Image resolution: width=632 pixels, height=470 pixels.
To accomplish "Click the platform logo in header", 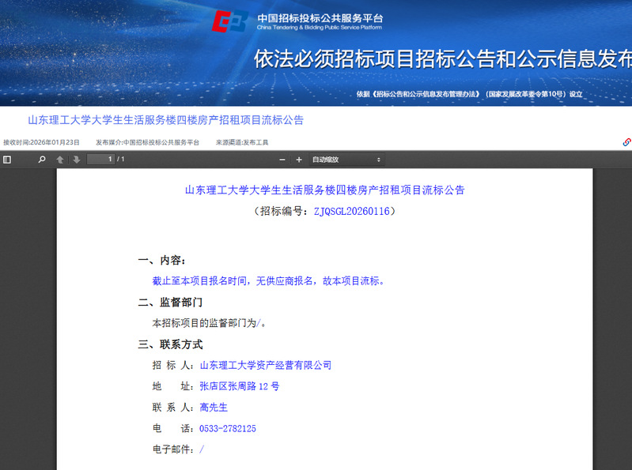I will [x=229, y=21].
